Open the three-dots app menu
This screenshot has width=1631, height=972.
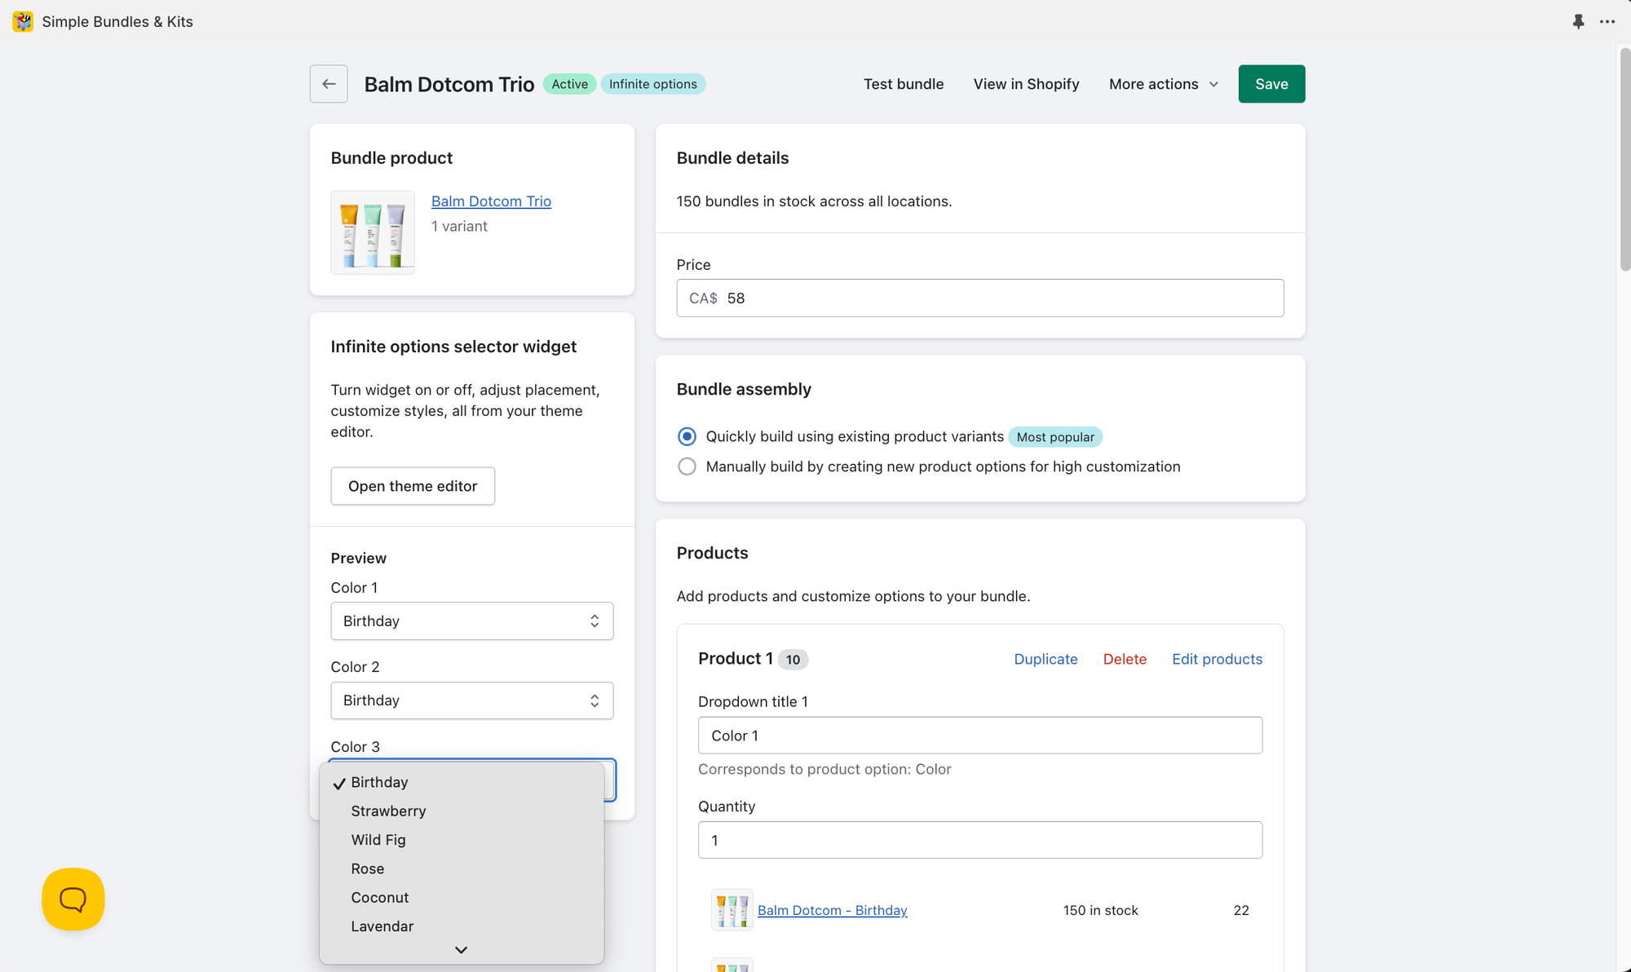[x=1607, y=22]
